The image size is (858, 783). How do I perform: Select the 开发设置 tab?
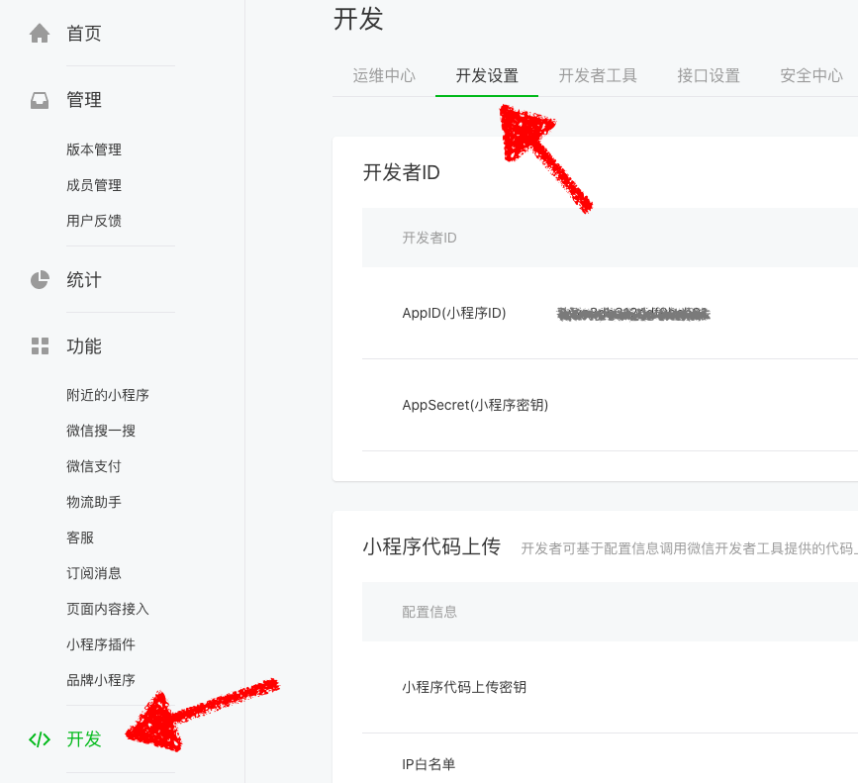(486, 73)
